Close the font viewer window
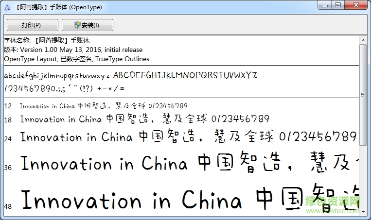 tap(356, 5)
